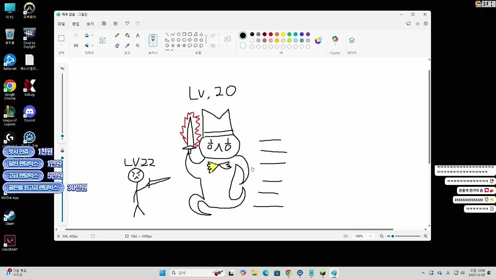
Task: Select the rectangle shape
Action: (x=184, y=34)
